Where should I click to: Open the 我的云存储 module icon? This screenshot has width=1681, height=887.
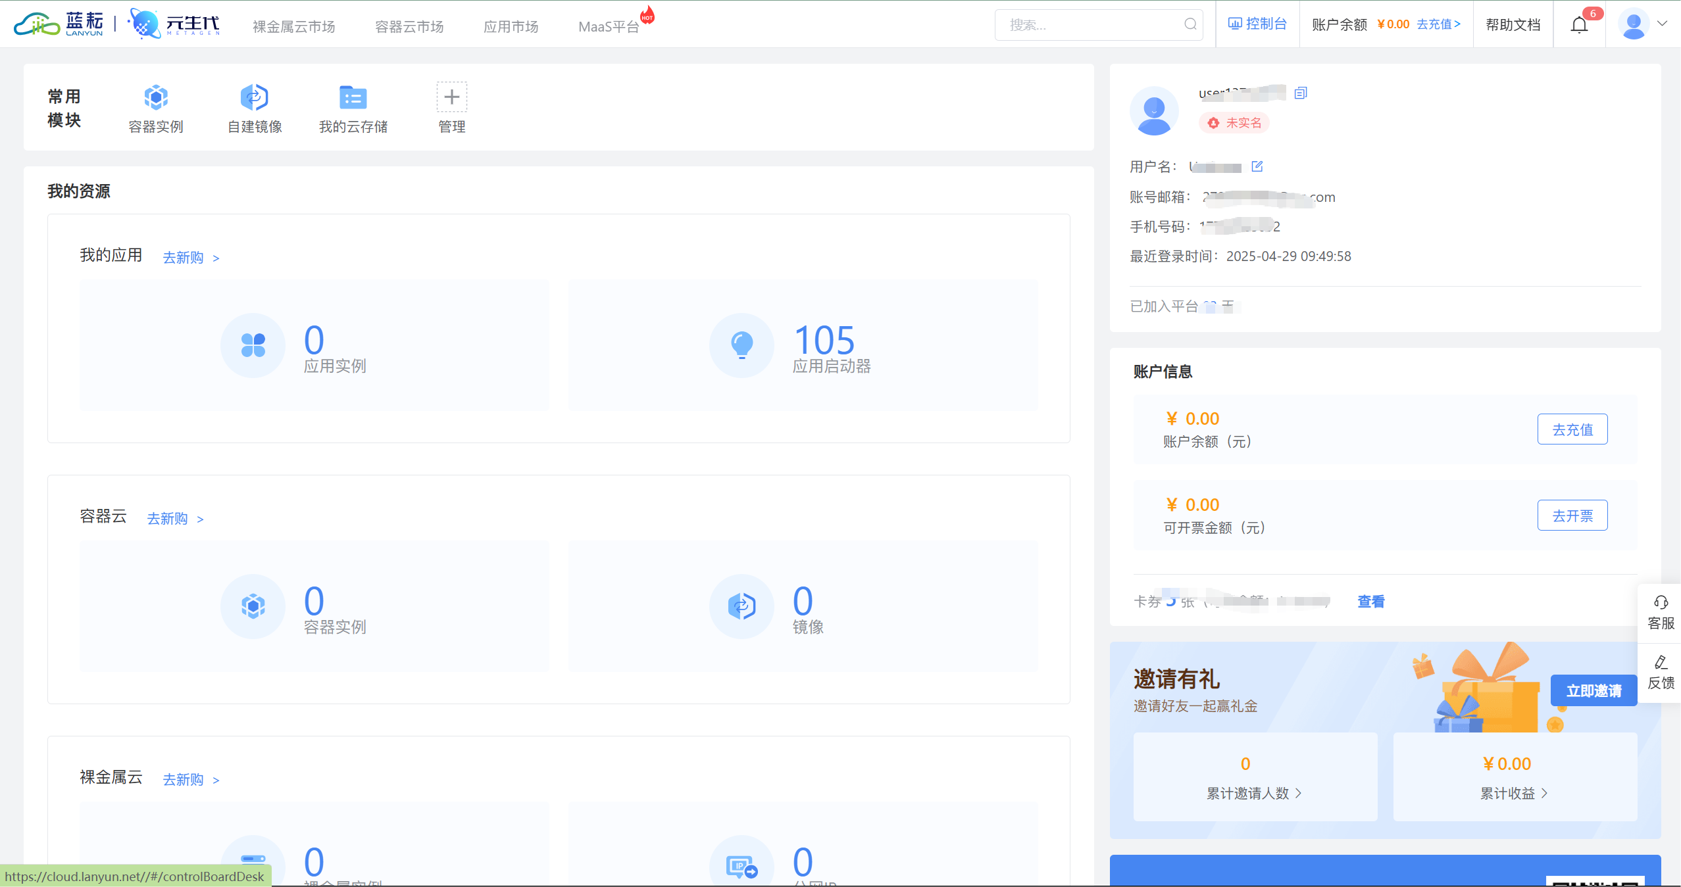(353, 98)
